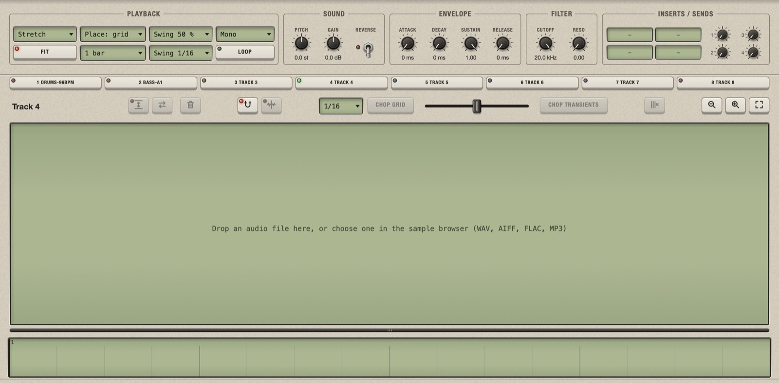Image resolution: width=779 pixels, height=383 pixels.
Task: Click the fit-to-view fullscreen icon
Action: coord(759,105)
